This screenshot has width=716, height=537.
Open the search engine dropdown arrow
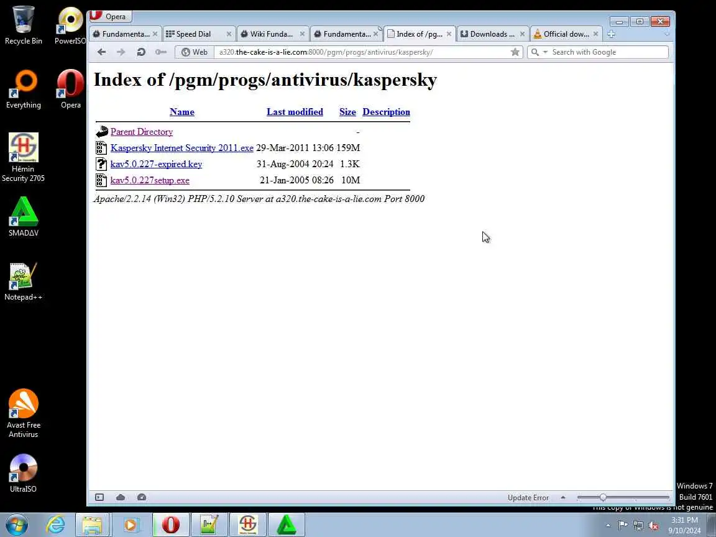(x=544, y=52)
